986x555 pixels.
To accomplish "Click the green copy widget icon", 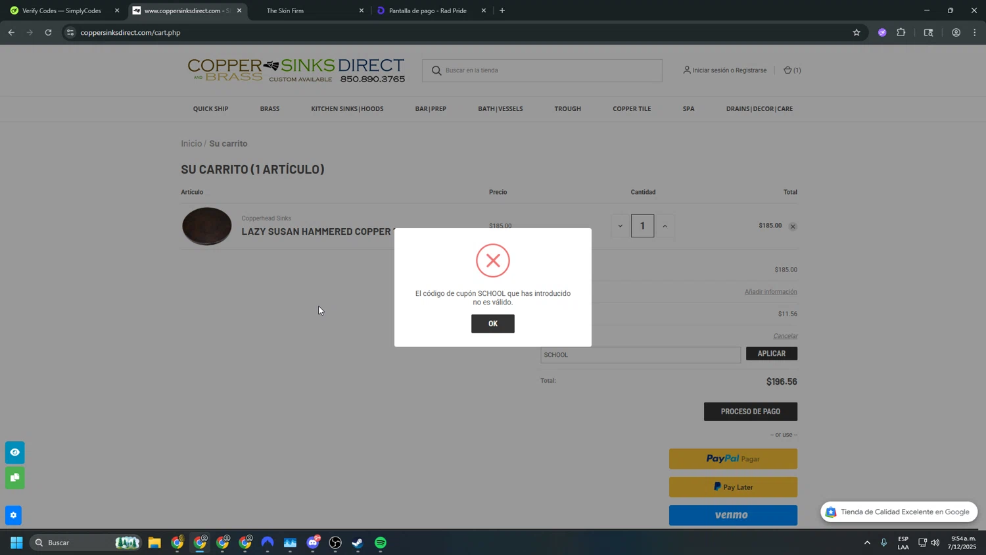I will (14, 478).
